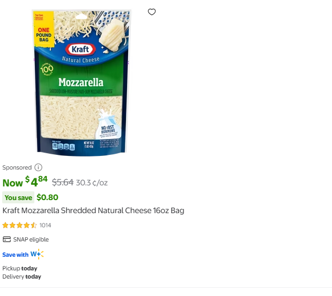
Task: Open the Sponsored info icon
Action: [38, 167]
